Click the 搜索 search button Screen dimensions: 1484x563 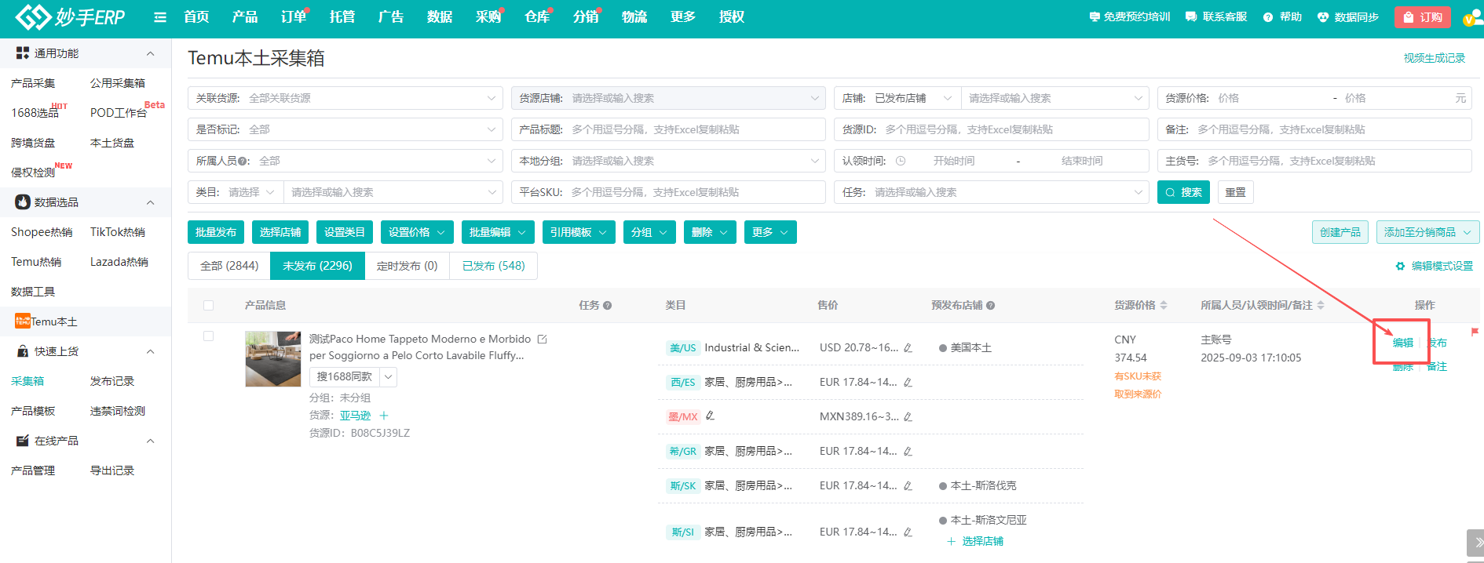pos(1183,192)
